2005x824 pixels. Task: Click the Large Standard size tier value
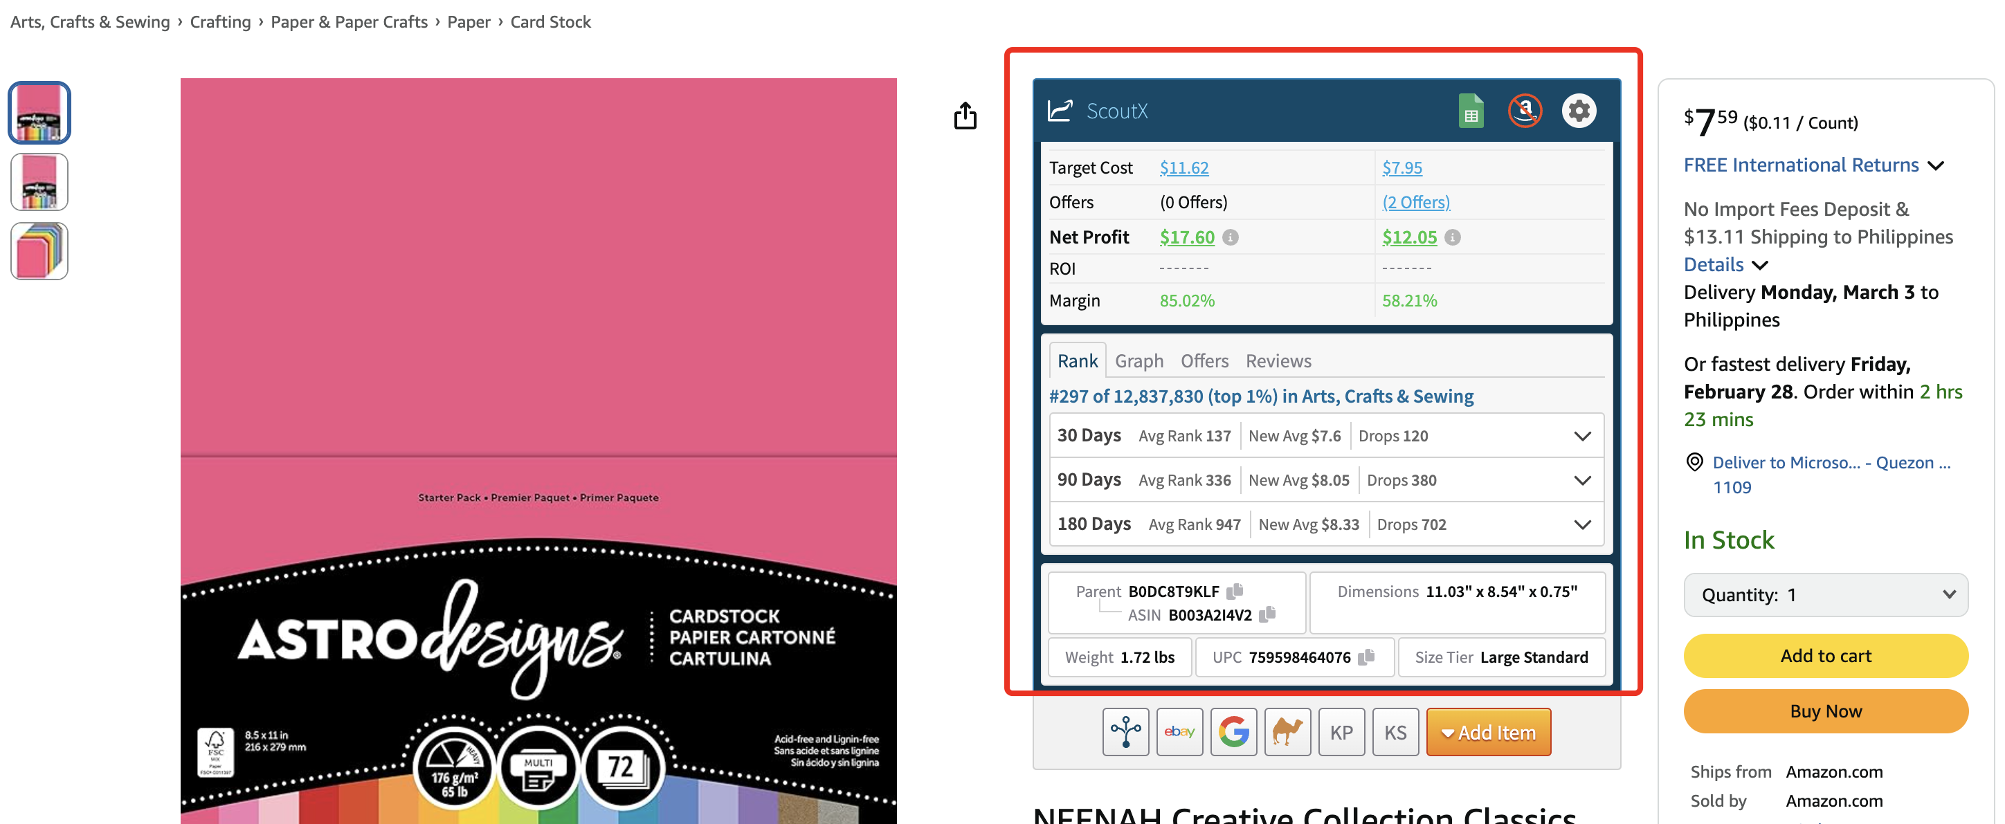pyautogui.click(x=1534, y=657)
